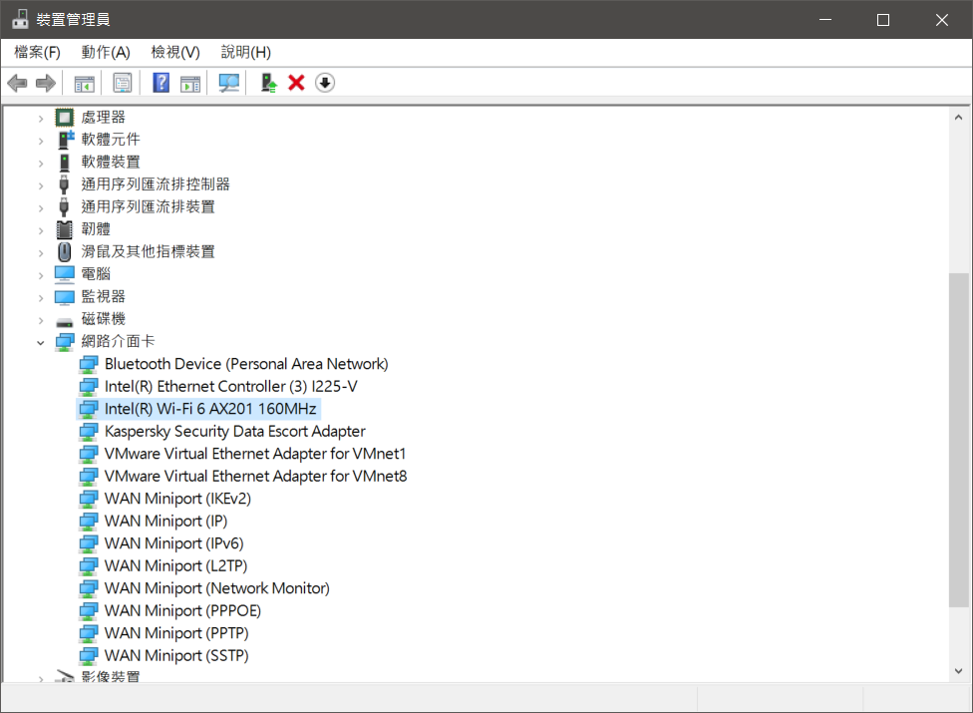Click the 網路介面卡 network adapter icon

point(65,342)
